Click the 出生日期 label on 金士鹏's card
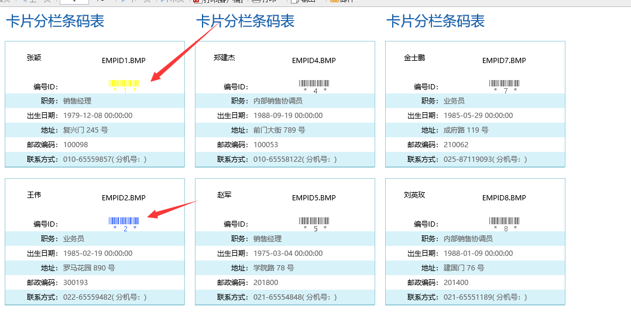Viewport: 631px width, 316px height. click(423, 116)
